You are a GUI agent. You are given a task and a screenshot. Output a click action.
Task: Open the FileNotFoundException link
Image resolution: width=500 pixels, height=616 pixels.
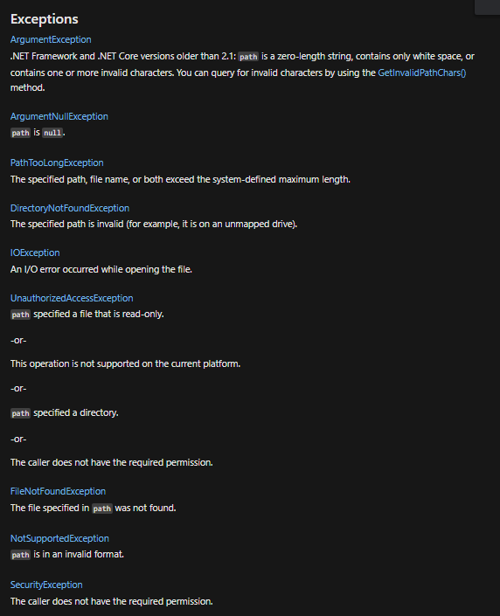pos(58,491)
